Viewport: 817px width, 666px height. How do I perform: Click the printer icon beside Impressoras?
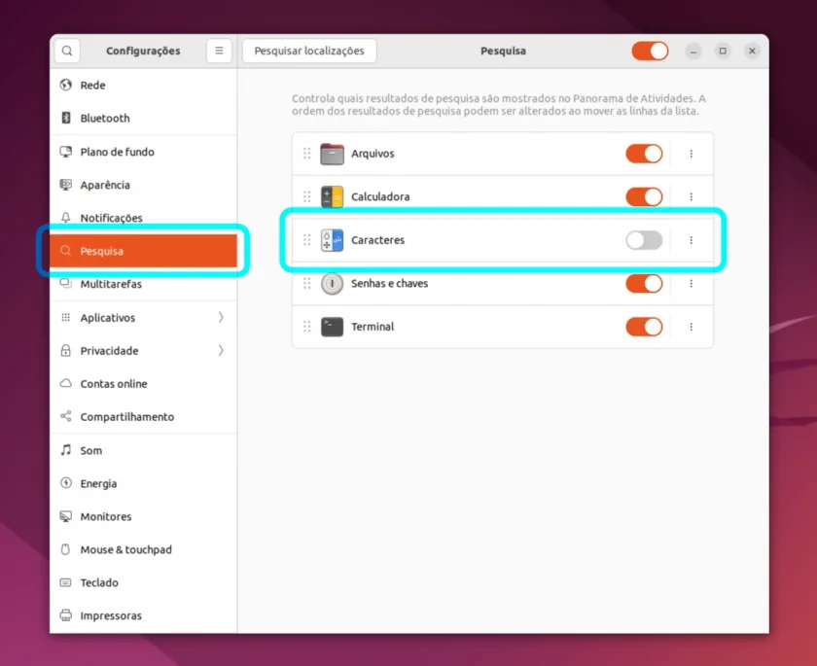click(x=66, y=615)
